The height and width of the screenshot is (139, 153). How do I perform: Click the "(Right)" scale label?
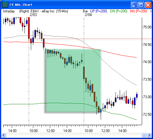(x=24, y=11)
